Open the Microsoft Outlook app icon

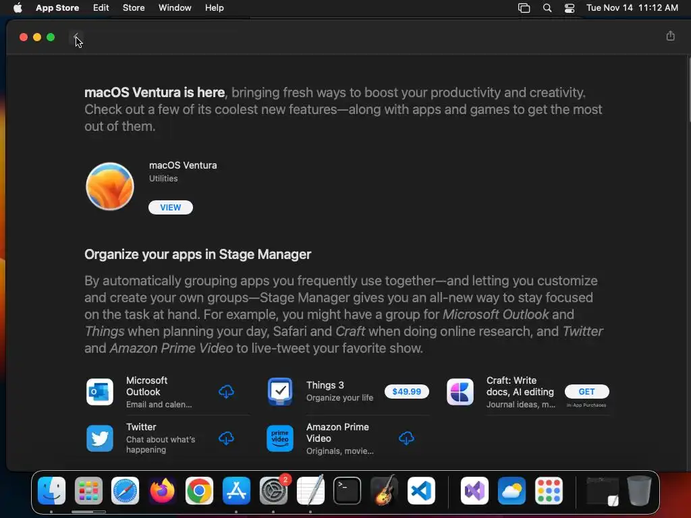click(x=100, y=392)
